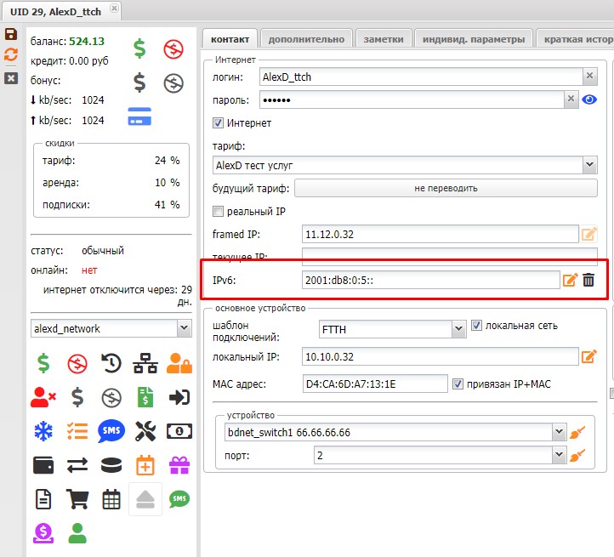This screenshot has height=557, width=614.
Task: Click the не переводить button
Action: point(446,188)
